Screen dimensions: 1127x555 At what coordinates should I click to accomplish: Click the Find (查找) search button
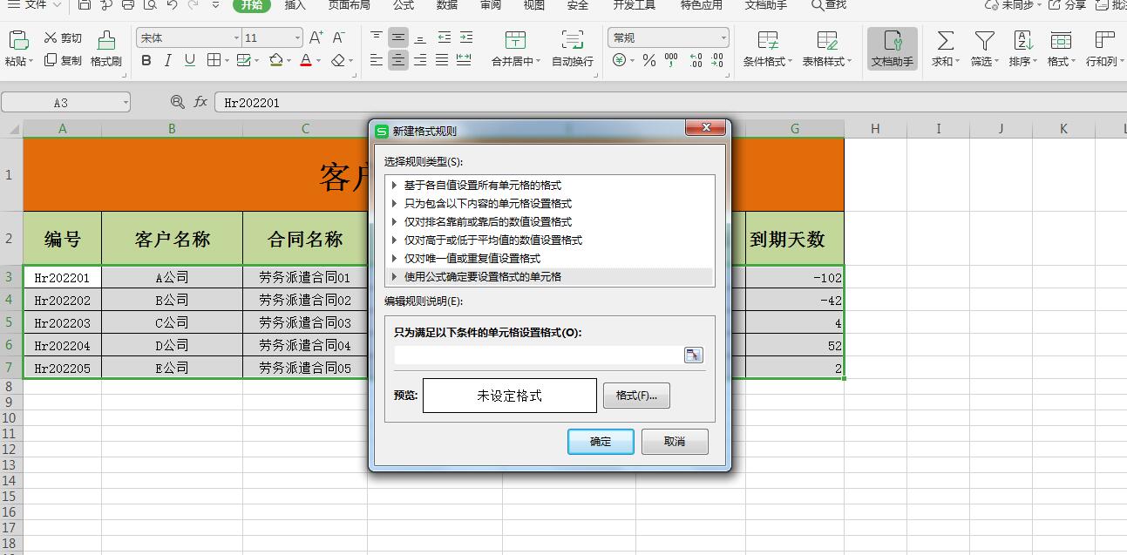[x=829, y=5]
